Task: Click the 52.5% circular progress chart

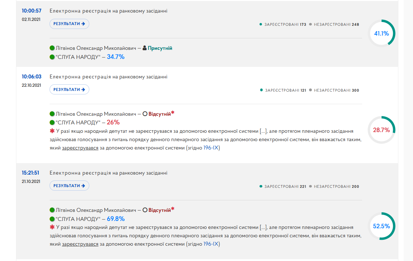Action: (381, 226)
